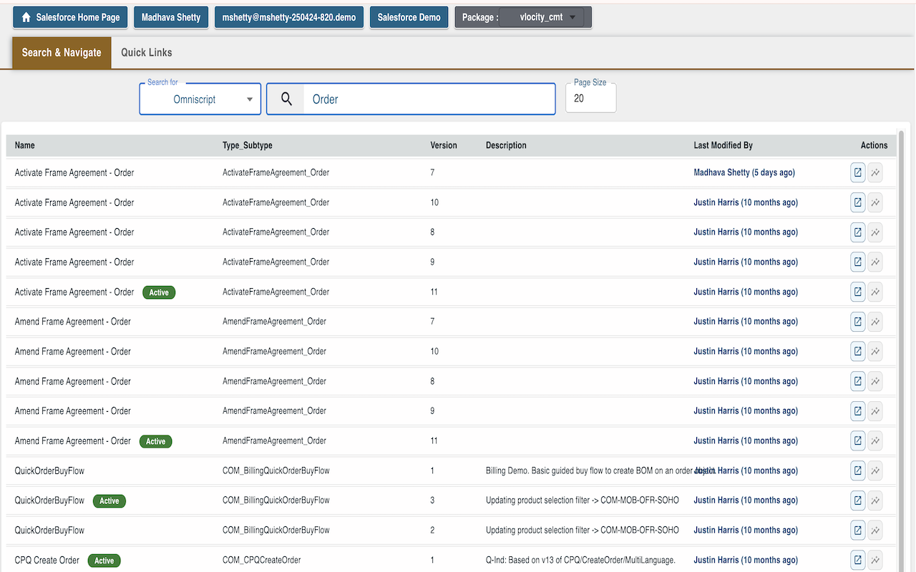
Task: Click the Madhava Shetty user button
Action: [171, 17]
